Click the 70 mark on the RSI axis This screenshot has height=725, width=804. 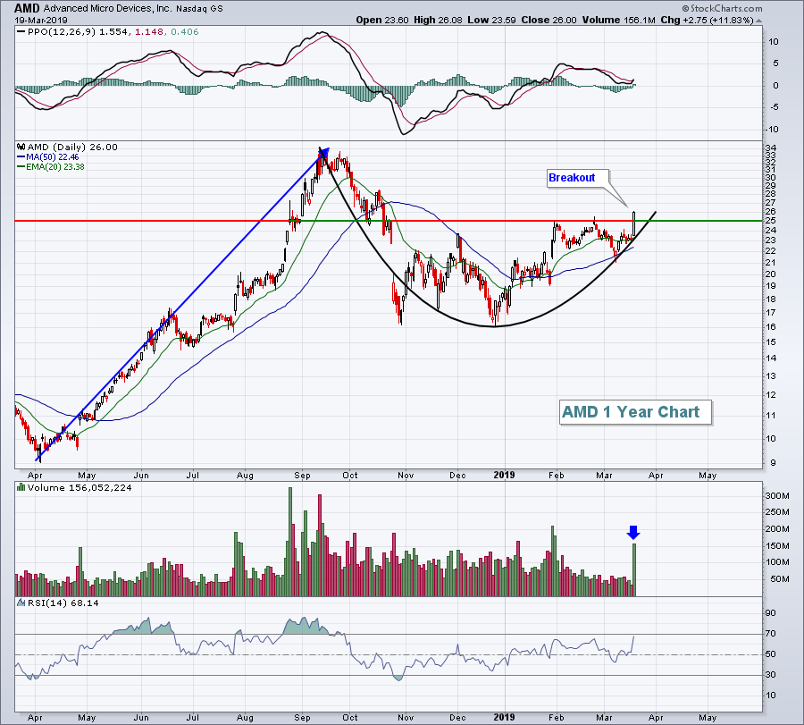point(771,634)
